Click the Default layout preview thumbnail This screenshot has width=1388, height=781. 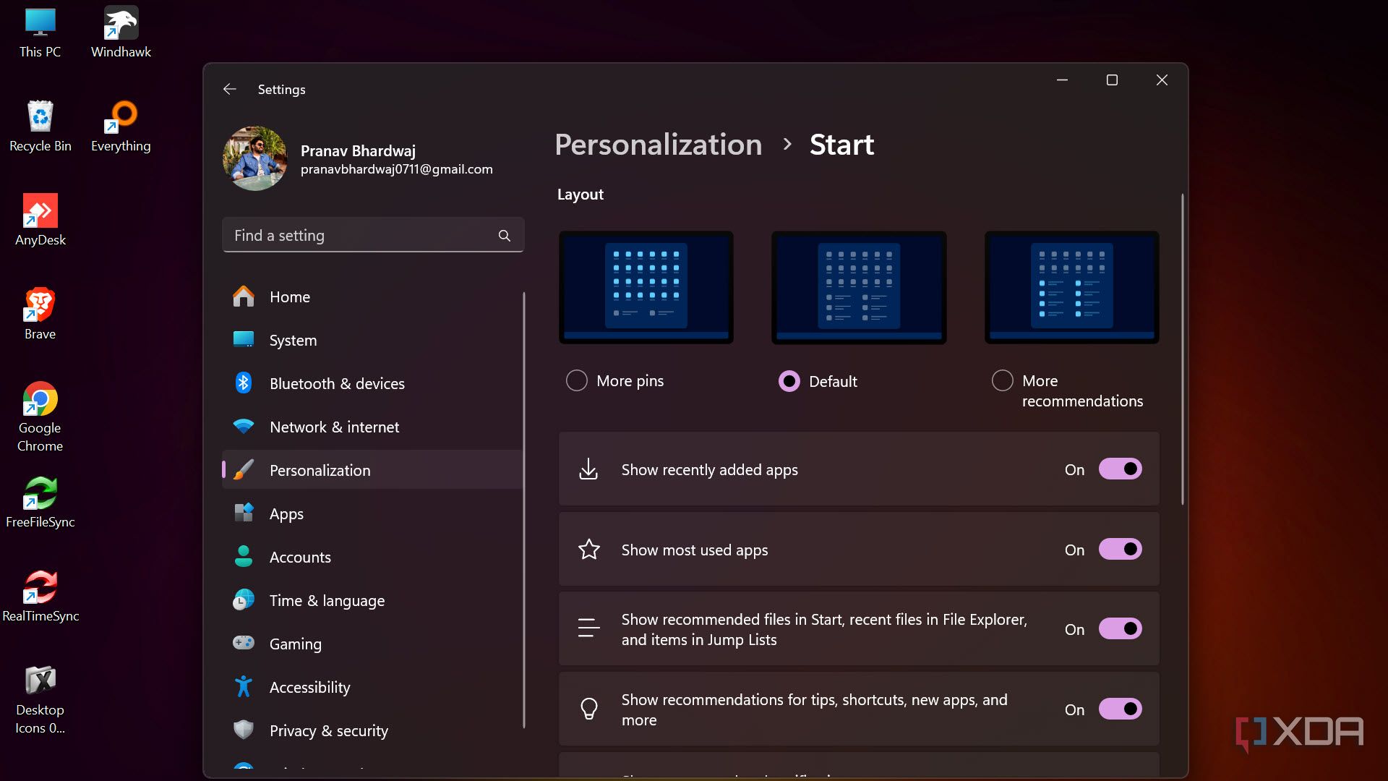[859, 287]
